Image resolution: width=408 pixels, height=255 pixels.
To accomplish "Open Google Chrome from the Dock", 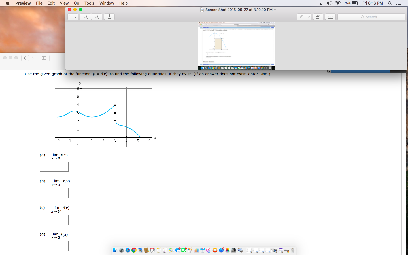I will 134,250.
